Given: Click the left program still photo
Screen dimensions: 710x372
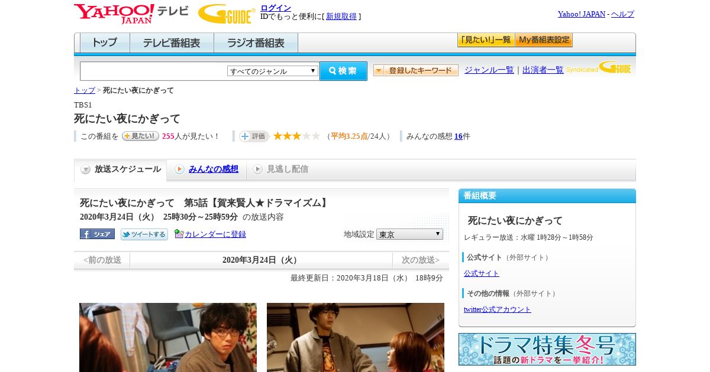Looking at the screenshot, I should click(x=168, y=337).
